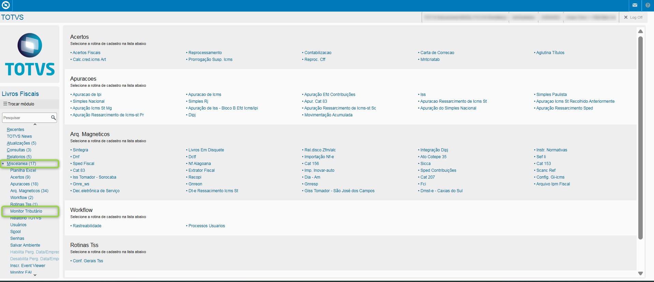The image size is (654, 282).
Task: Open Apuracao de Ipi routine
Action: click(87, 95)
